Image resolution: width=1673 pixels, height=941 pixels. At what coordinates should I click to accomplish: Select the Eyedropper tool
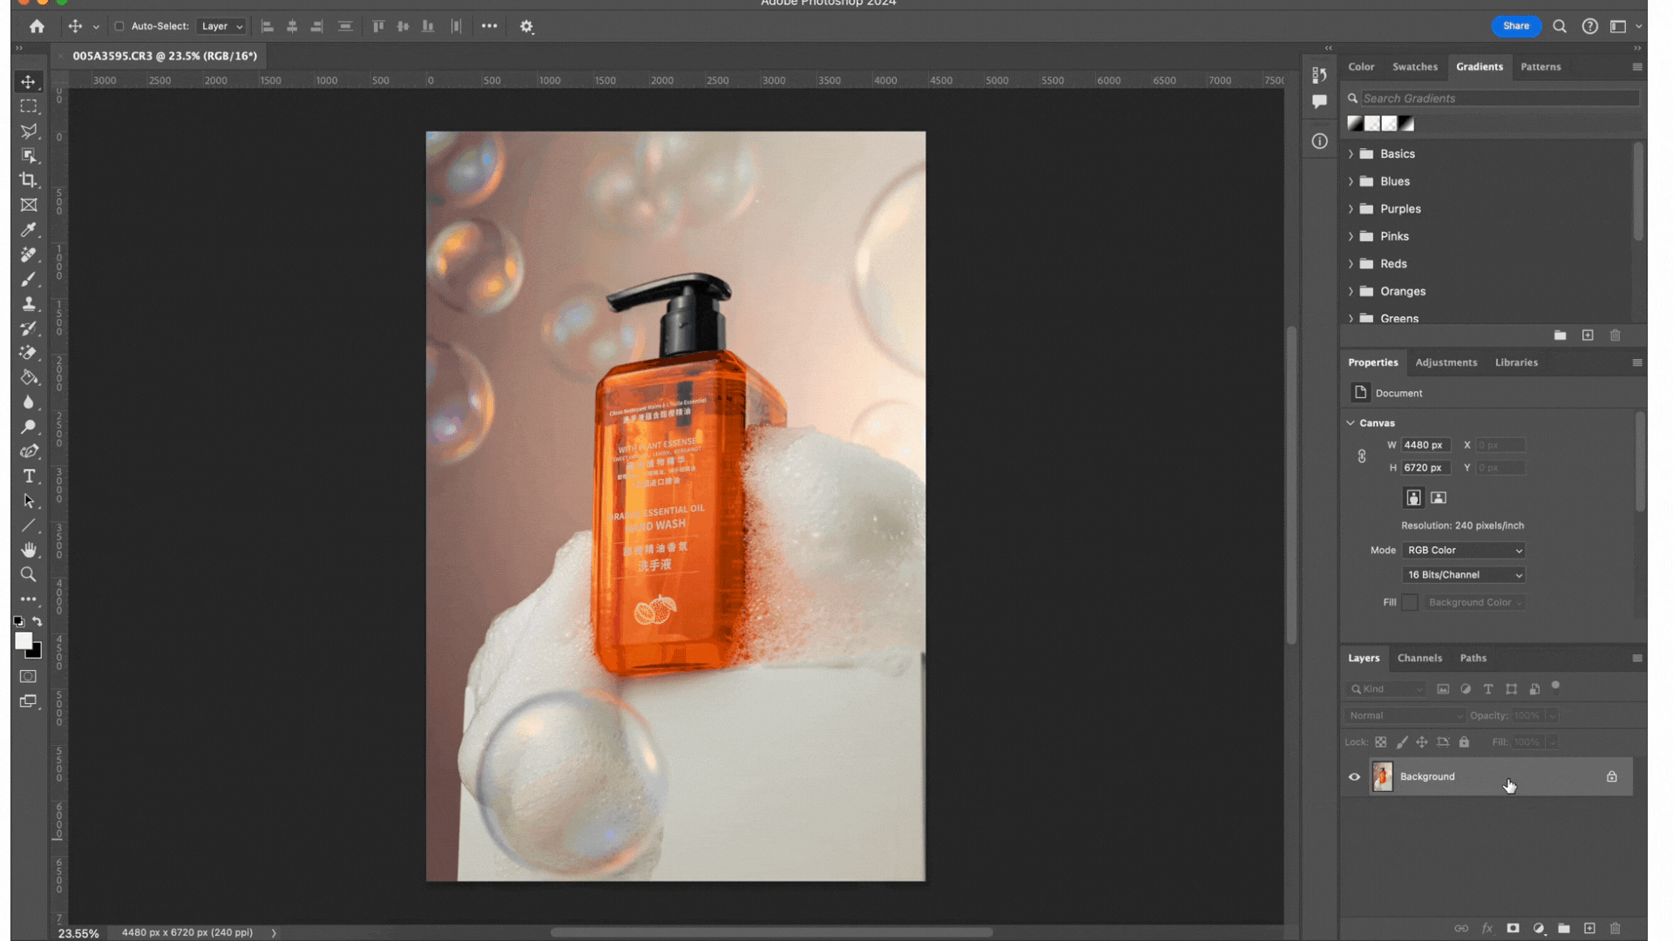click(x=29, y=230)
